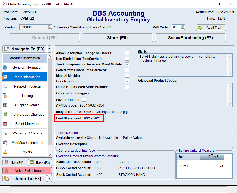Image resolution: width=237 pixels, height=193 pixels.
Task: Enable the Lotted Item checkbox
Action: coord(127,70)
